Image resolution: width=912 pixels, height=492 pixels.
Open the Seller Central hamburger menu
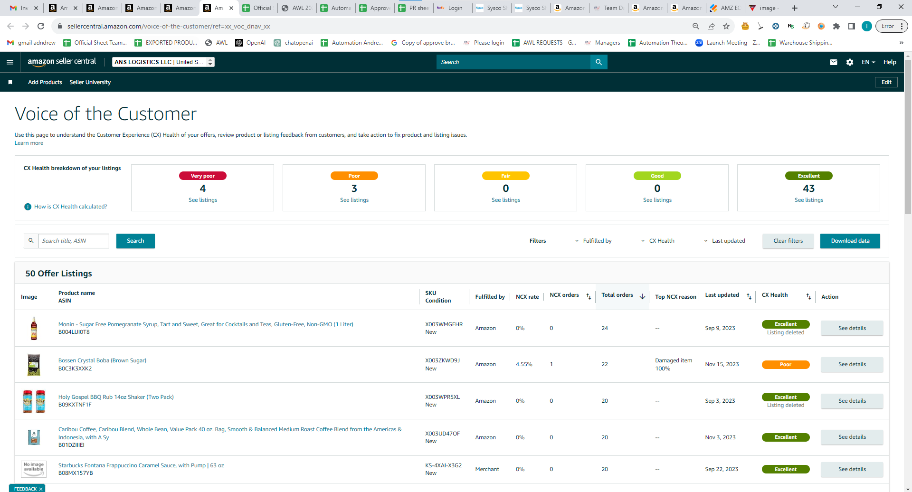(x=10, y=62)
